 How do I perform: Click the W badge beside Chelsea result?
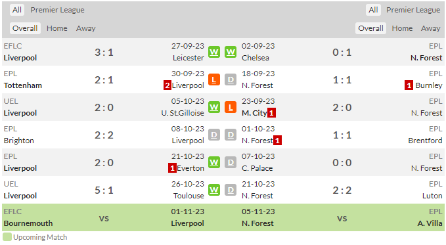point(231,52)
